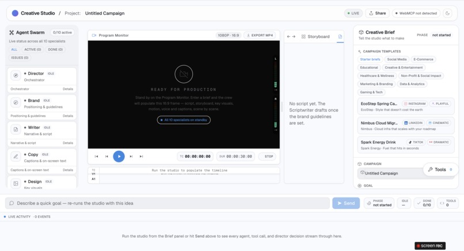Select the DONE (0) filter

click(x=55, y=50)
